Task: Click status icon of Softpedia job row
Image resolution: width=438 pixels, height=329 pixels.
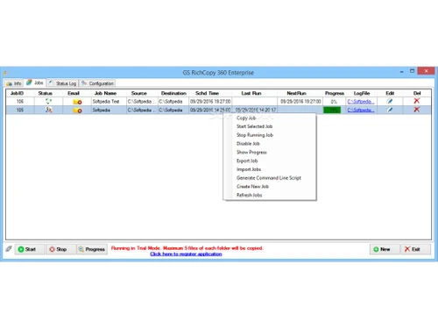Action: [x=48, y=110]
